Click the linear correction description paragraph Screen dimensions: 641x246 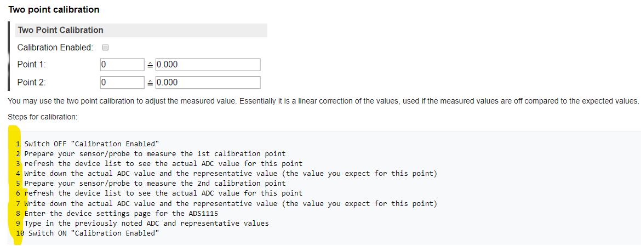pos(323,101)
